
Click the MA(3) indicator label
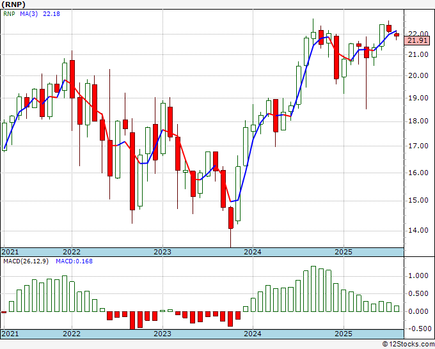[x=29, y=14]
